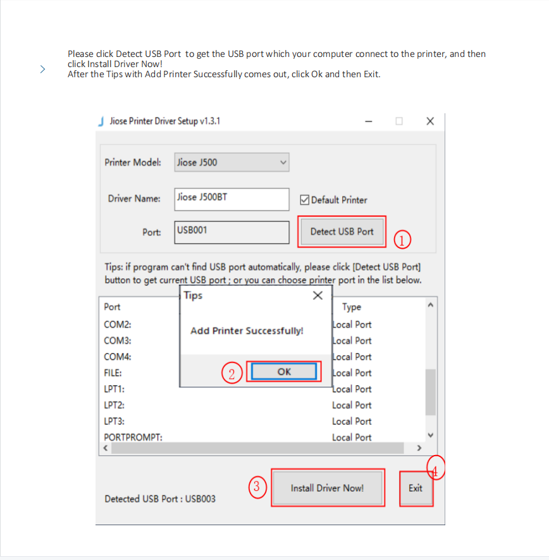Open the Printer Model dropdown
Screen dimensions: 549x560
pyautogui.click(x=231, y=163)
